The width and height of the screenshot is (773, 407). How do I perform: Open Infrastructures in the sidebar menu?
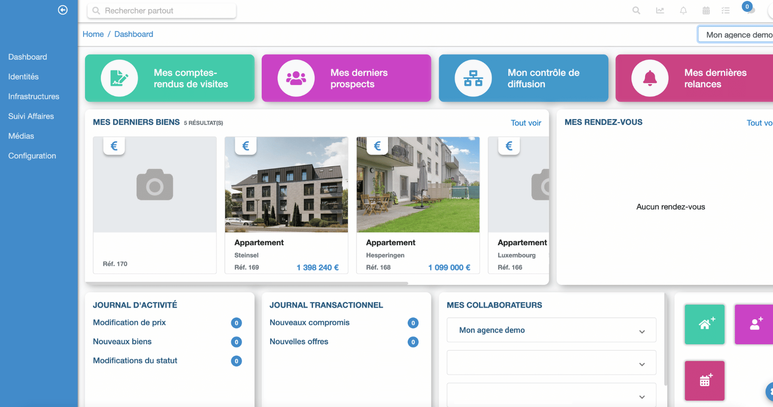tap(34, 97)
